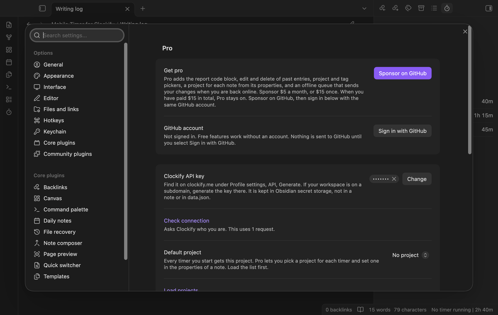Close the Writing log tab
498x315 pixels.
[127, 9]
